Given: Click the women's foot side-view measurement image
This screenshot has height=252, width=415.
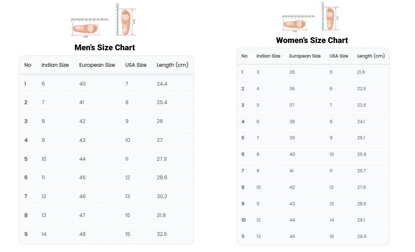Looking at the screenshot, I should (x=294, y=24).
